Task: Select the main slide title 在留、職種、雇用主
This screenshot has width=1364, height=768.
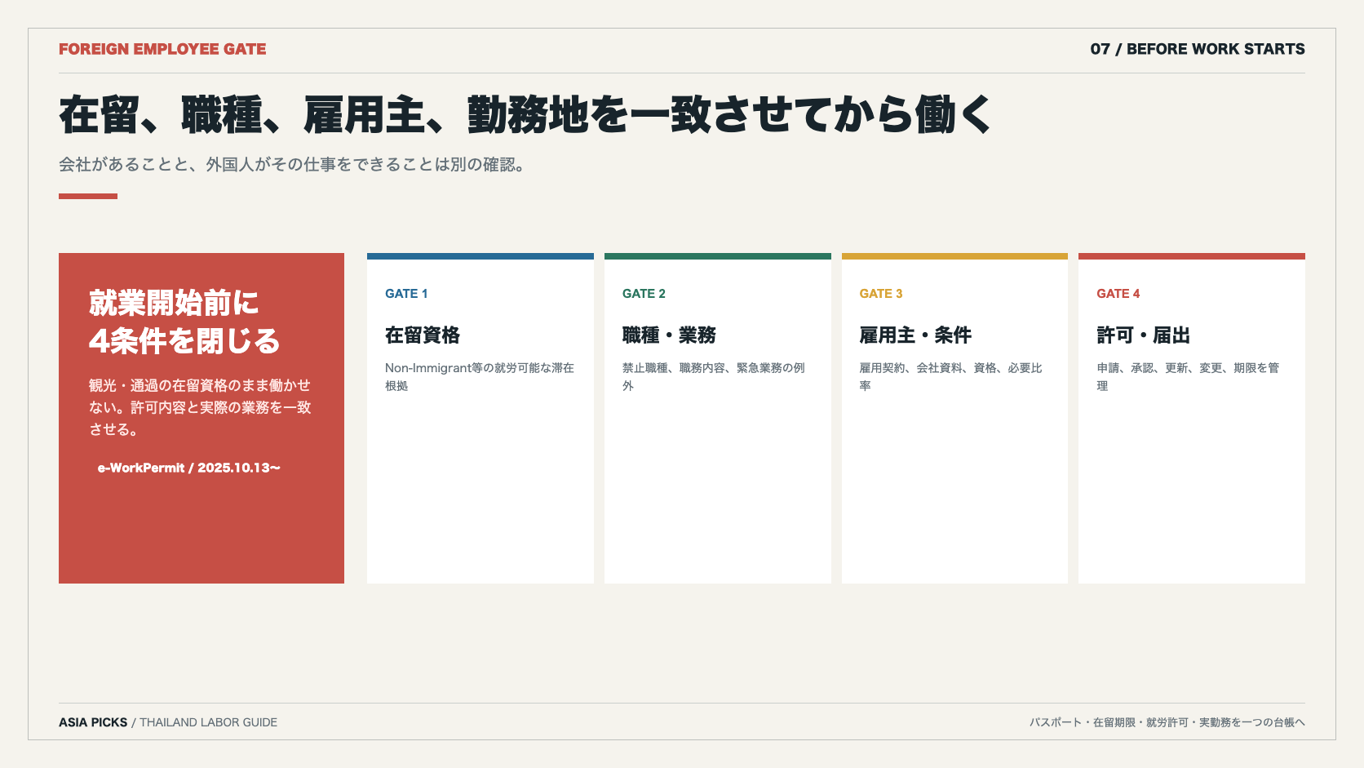Action: [525, 114]
